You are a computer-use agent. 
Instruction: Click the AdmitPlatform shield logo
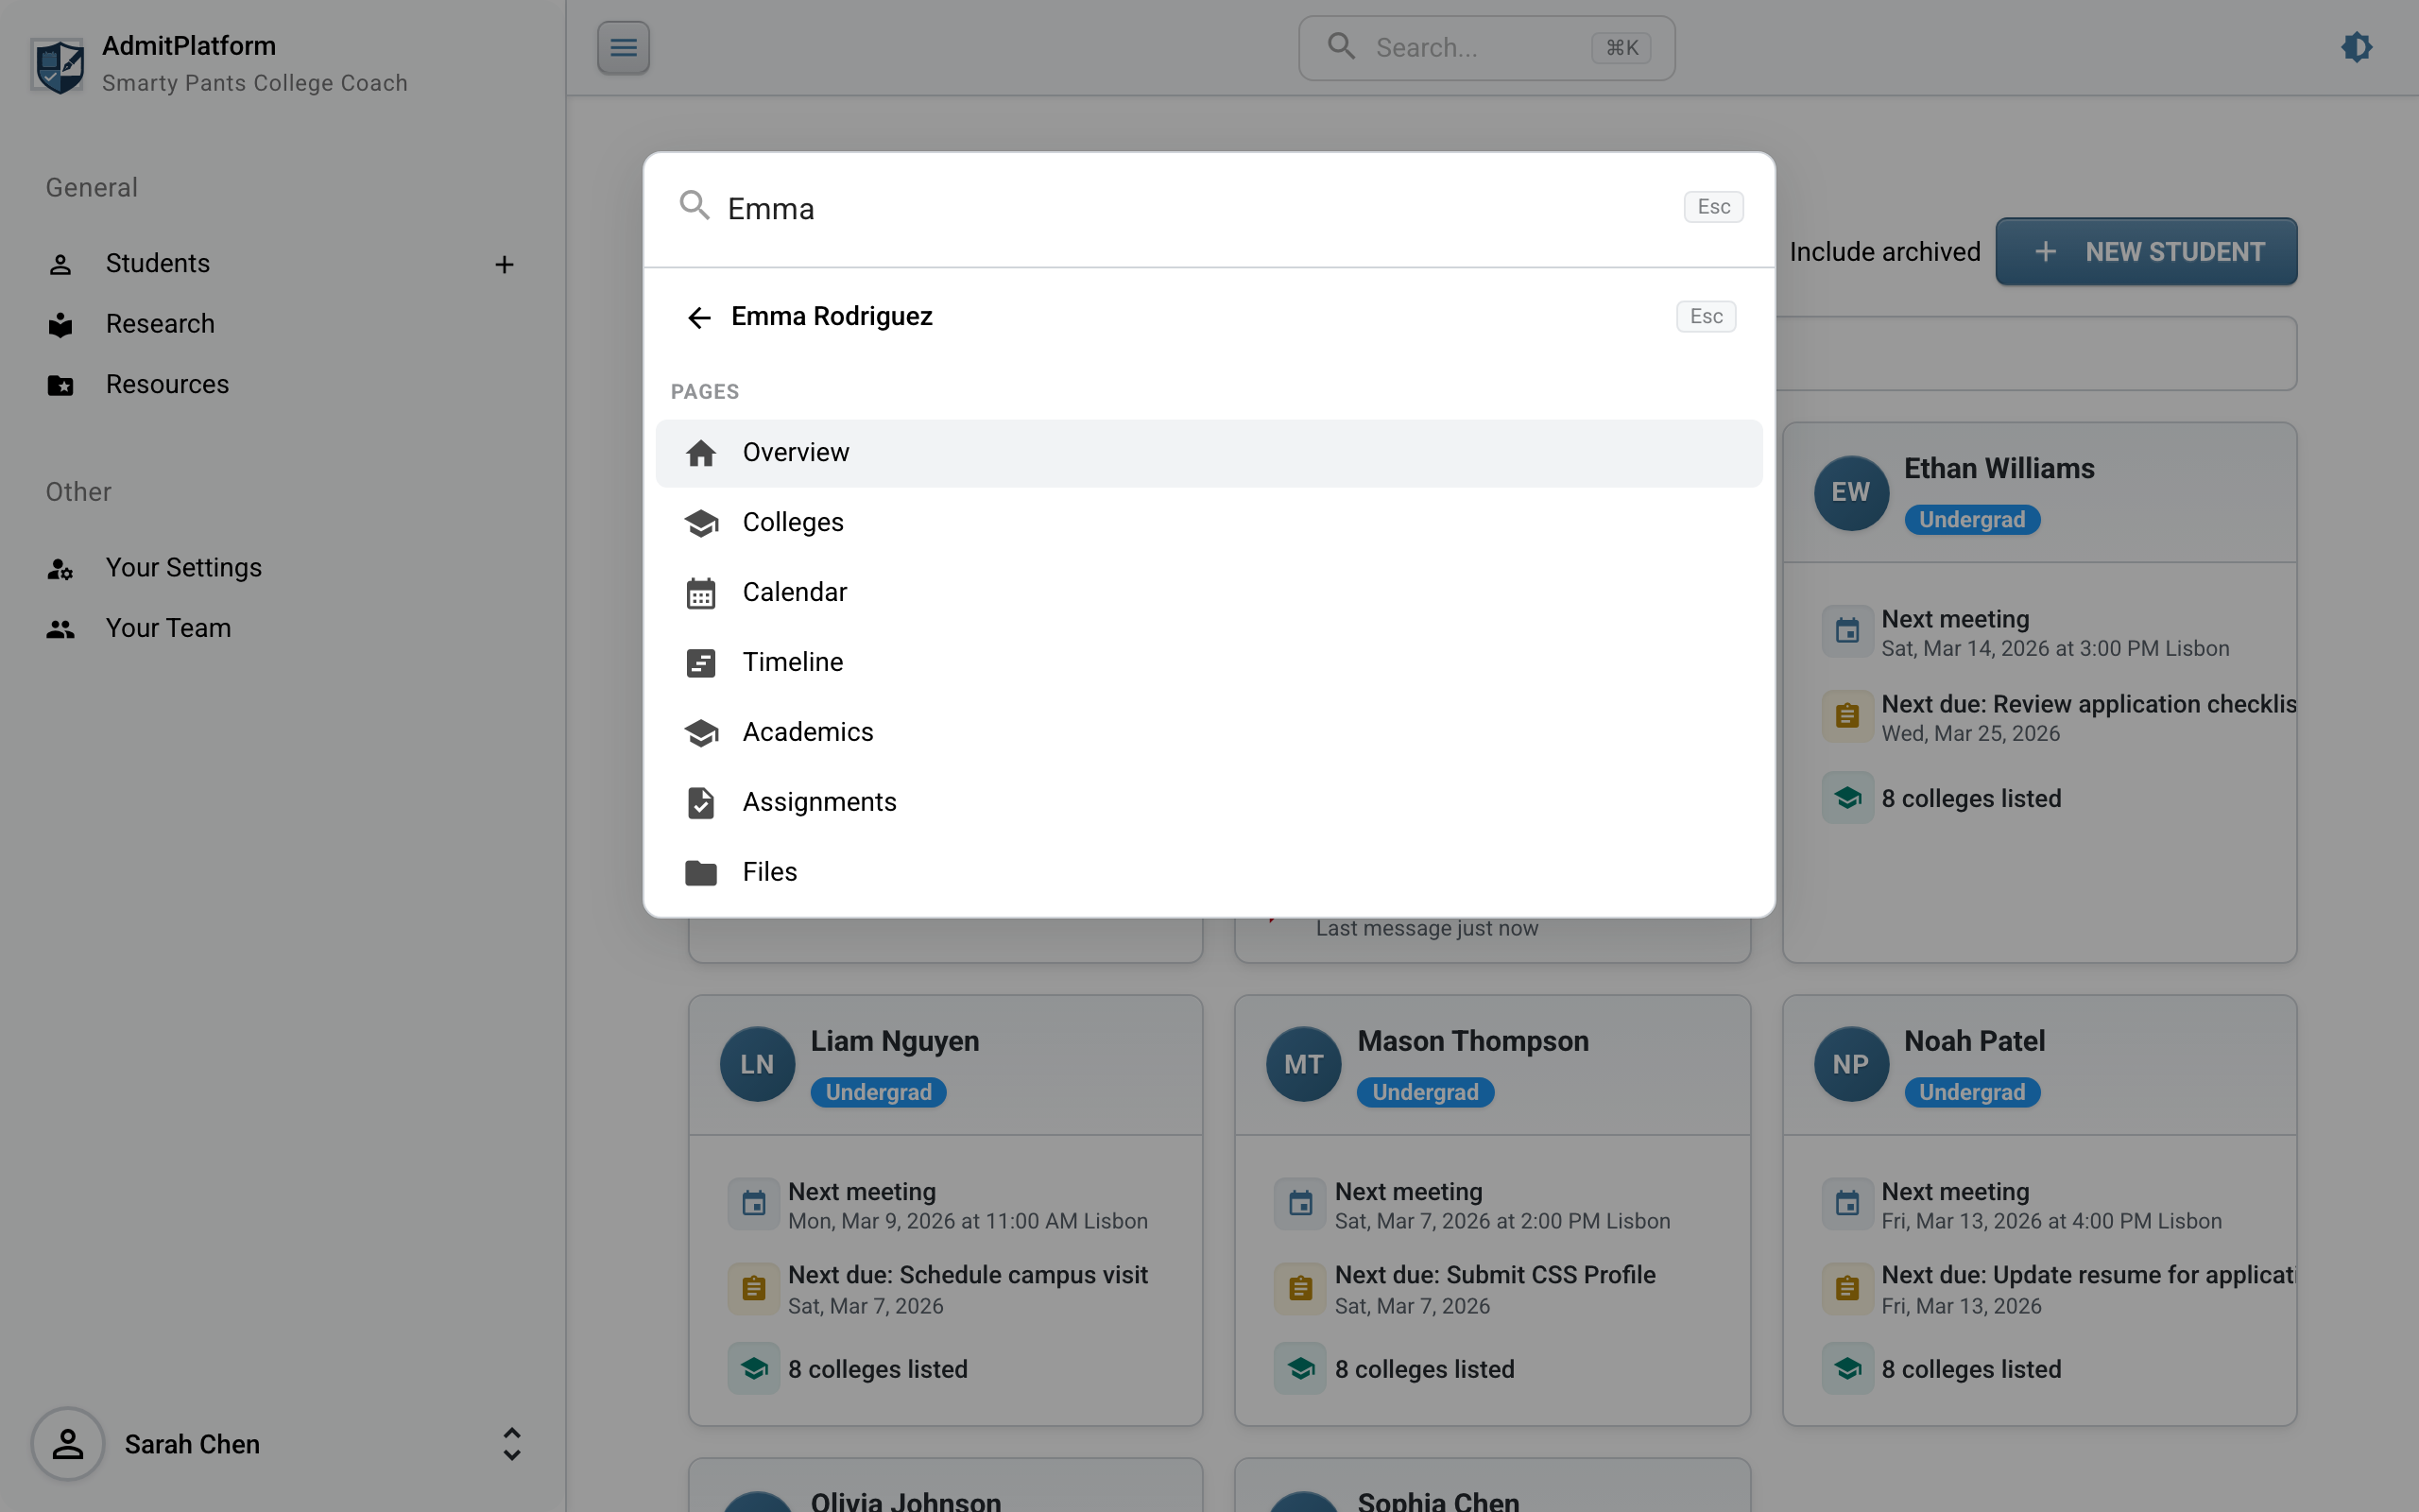click(58, 66)
